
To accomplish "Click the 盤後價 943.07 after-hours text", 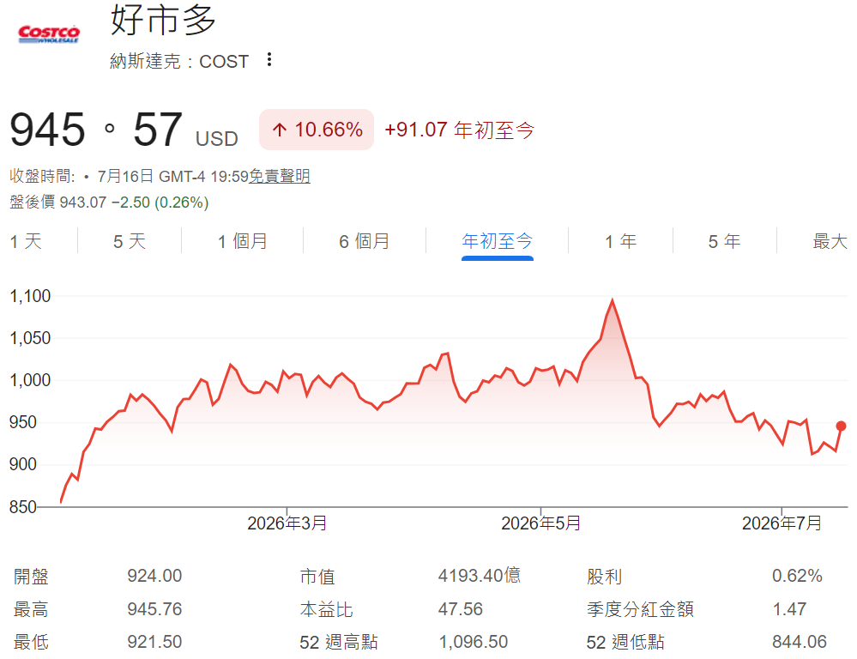I will pyautogui.click(x=58, y=203).
